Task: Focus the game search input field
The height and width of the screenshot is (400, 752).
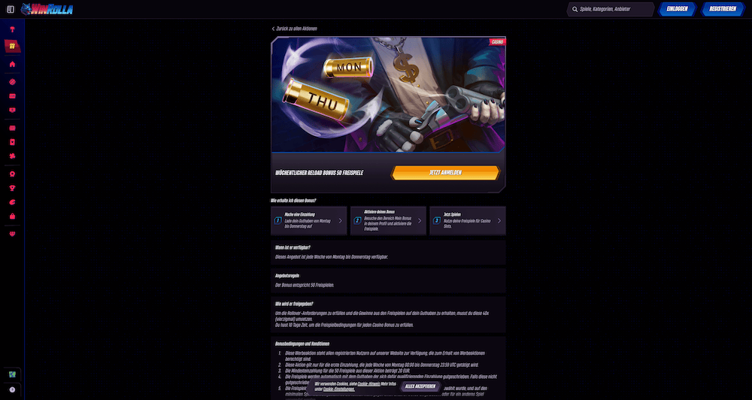Action: [611, 9]
